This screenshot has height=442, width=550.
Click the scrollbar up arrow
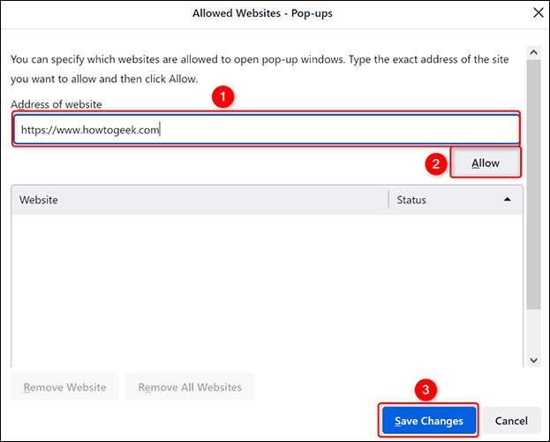(533, 52)
